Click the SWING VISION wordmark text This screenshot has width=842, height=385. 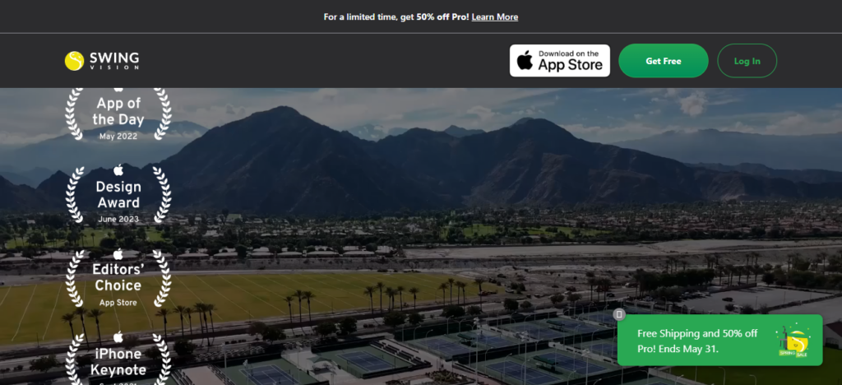click(x=114, y=61)
